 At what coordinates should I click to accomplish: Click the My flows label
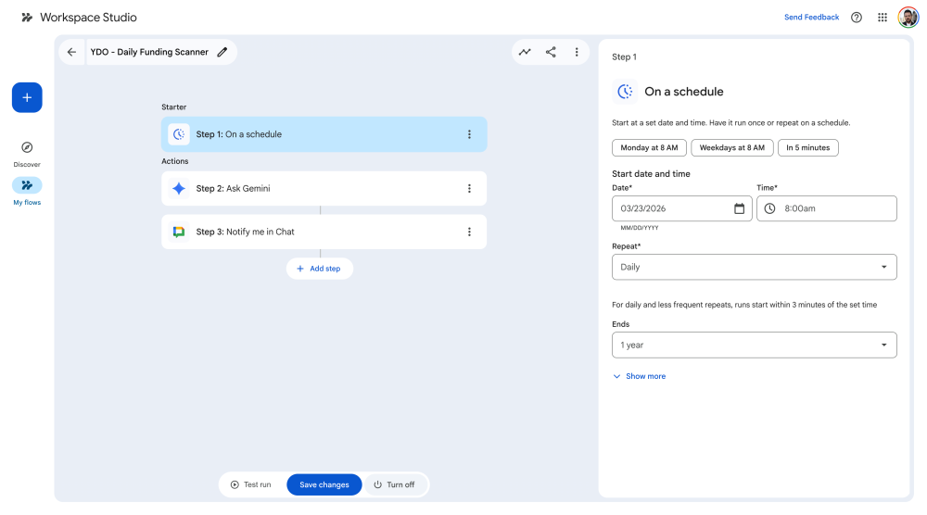pyautogui.click(x=27, y=203)
